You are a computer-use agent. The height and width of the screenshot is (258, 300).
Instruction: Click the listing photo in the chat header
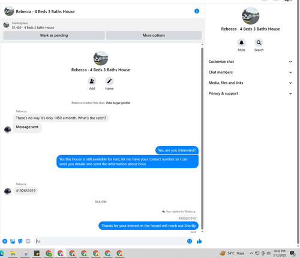pos(9,11)
